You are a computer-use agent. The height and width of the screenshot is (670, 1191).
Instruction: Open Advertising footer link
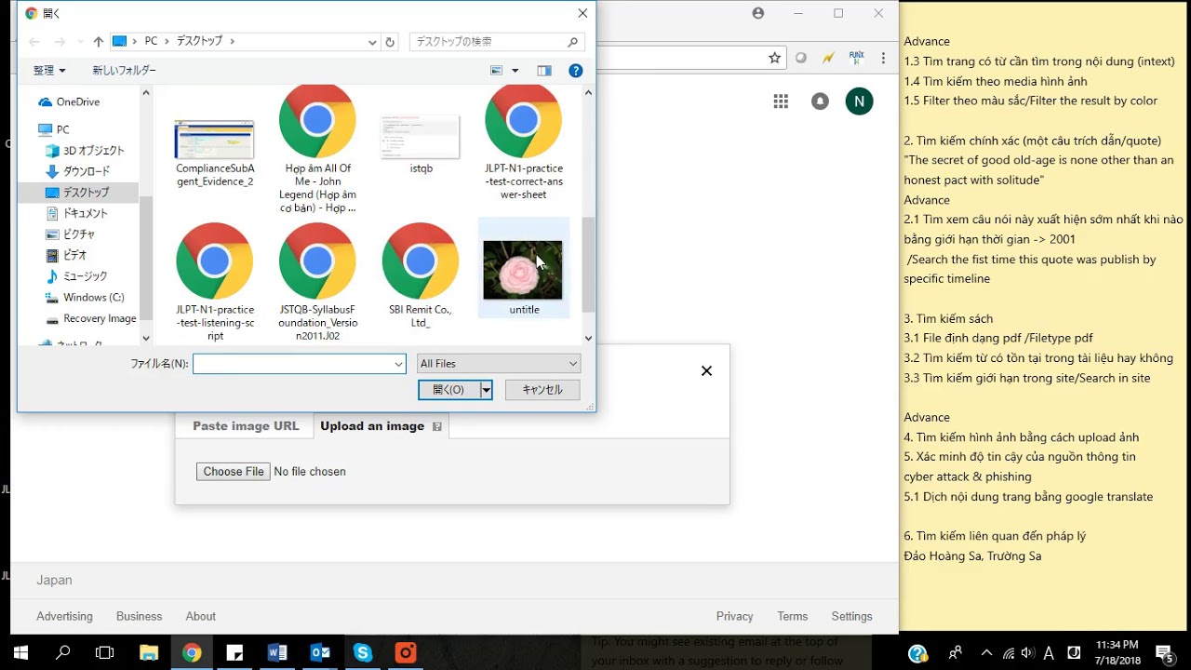tap(64, 616)
